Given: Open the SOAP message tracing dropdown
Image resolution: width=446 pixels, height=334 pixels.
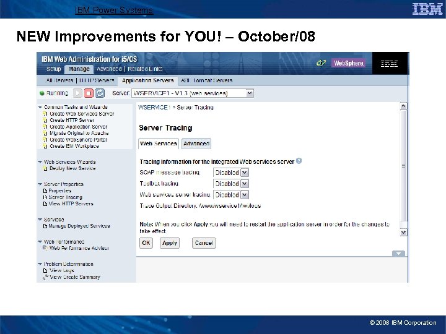Looking at the screenshot, I should [x=244, y=173].
